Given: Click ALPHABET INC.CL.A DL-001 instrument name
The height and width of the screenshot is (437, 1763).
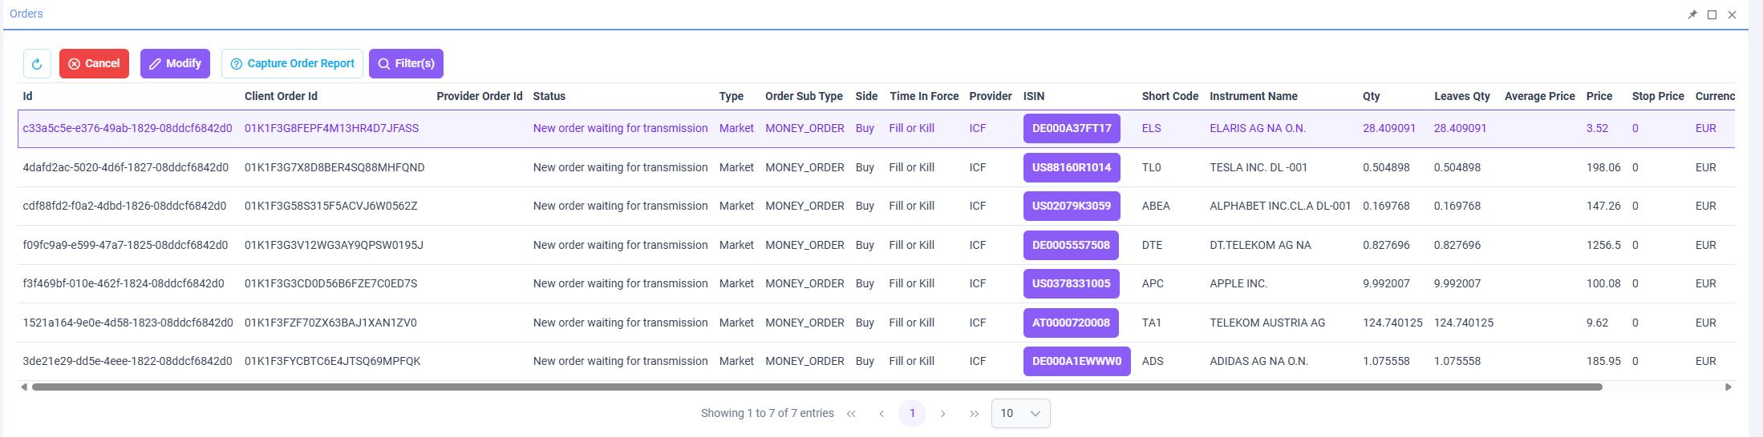Looking at the screenshot, I should coord(1280,206).
